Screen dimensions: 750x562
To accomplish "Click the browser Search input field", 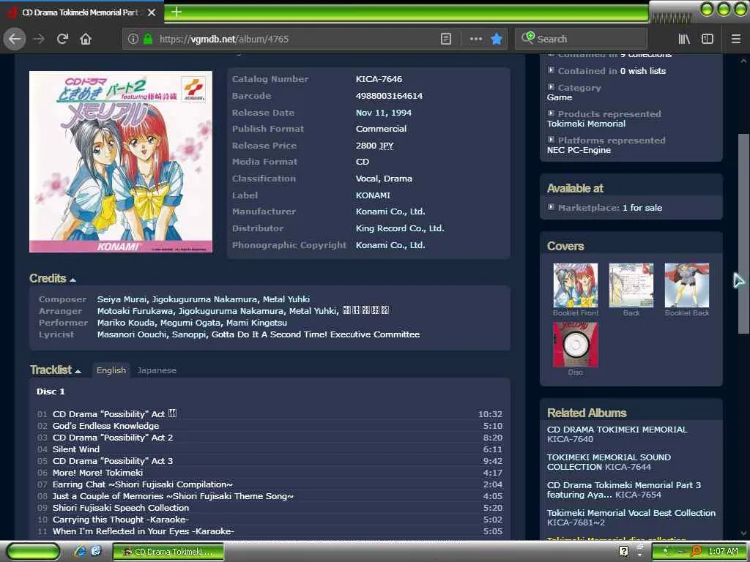I will (x=581, y=40).
